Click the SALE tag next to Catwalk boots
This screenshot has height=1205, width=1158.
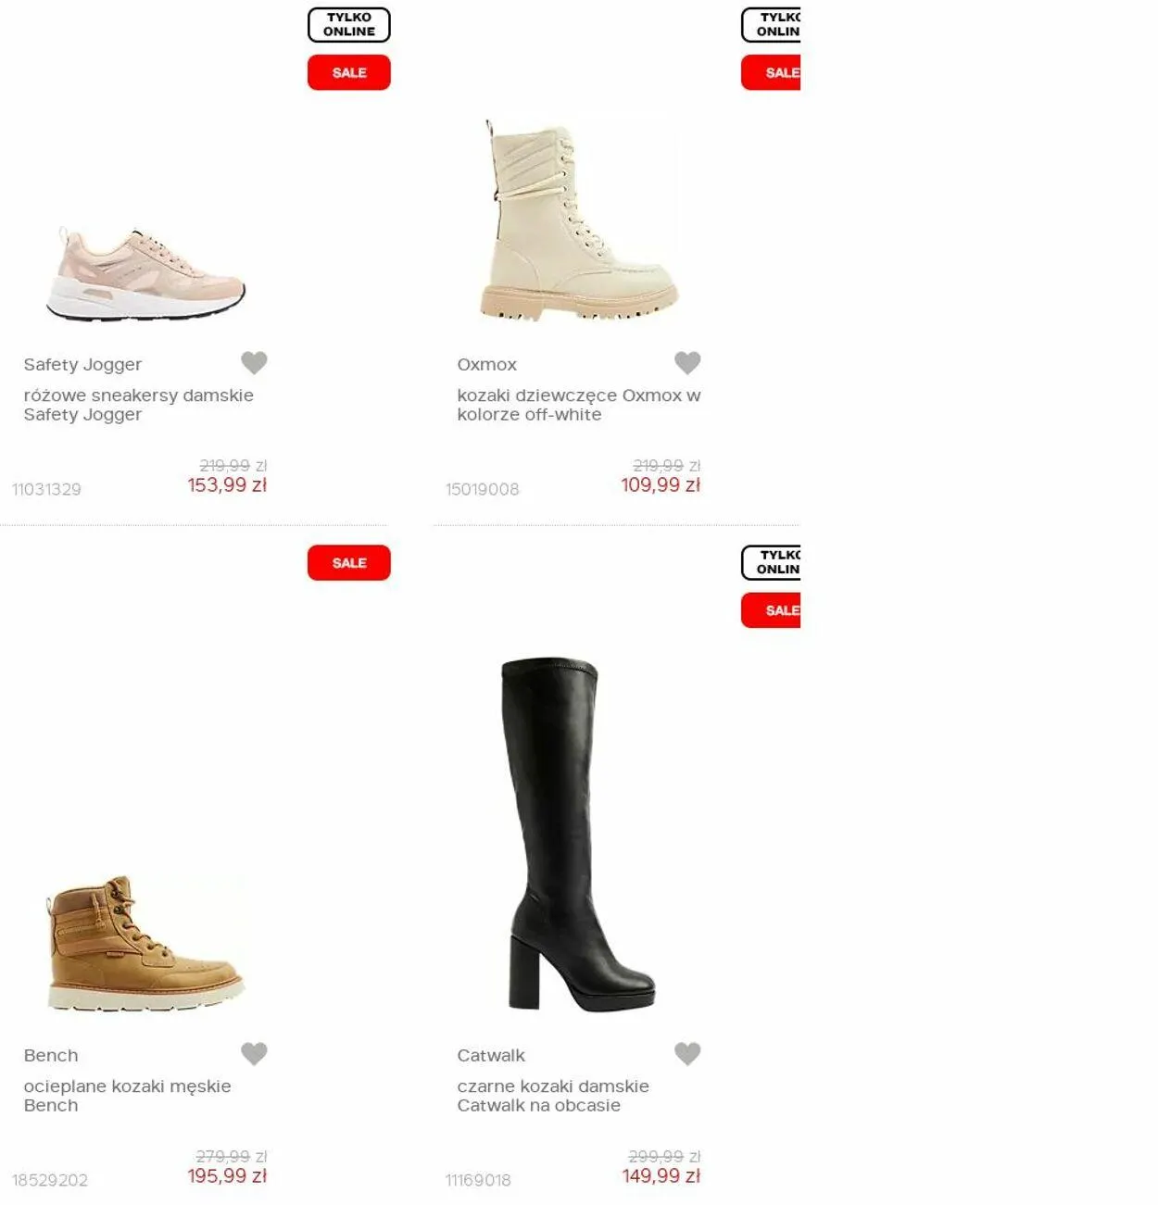tap(771, 610)
